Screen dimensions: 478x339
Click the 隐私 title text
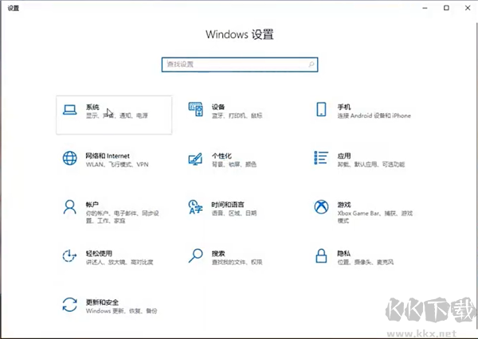point(344,253)
